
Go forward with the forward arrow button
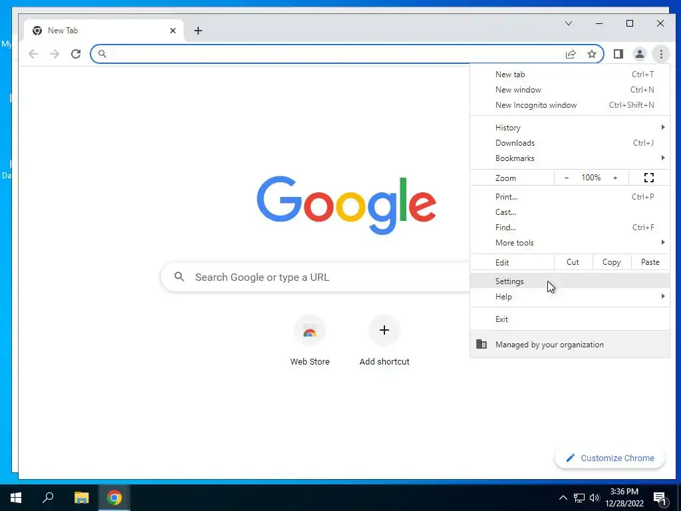click(x=55, y=54)
